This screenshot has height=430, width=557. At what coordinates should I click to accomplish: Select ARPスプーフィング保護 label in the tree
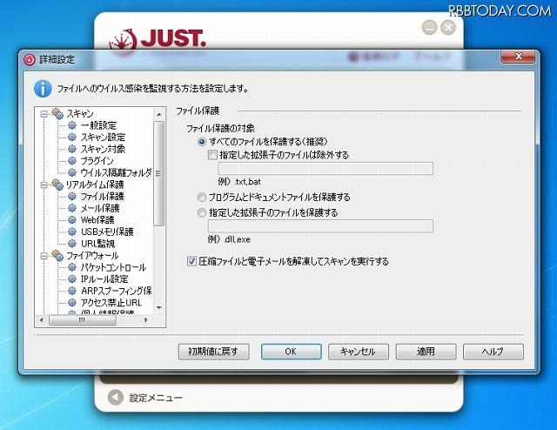point(116,291)
